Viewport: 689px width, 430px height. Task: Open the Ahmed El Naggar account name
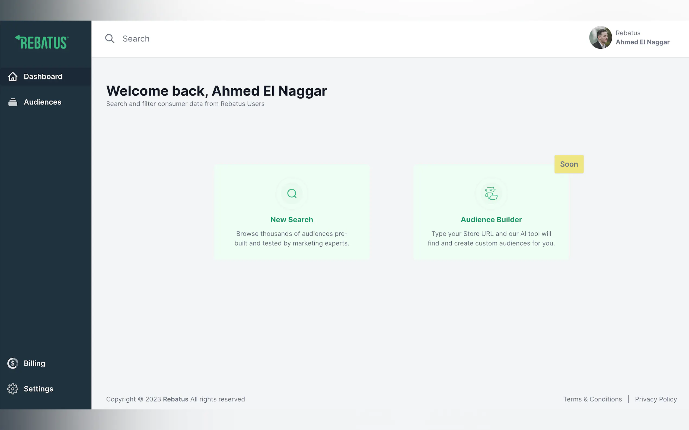point(642,42)
